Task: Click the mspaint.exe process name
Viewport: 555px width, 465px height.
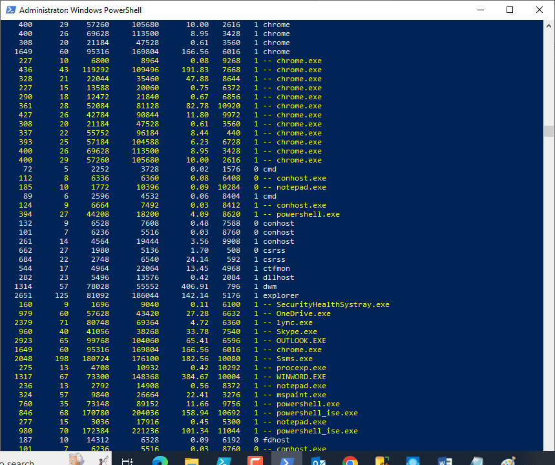Action: [301, 395]
